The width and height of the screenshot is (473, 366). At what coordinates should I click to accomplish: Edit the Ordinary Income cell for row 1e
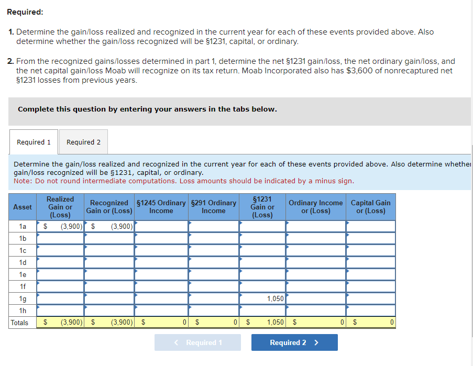[x=315, y=274]
